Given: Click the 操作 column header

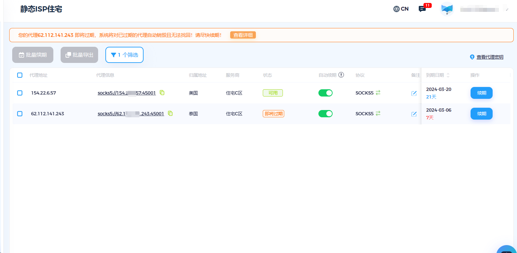Looking at the screenshot, I should pos(475,75).
